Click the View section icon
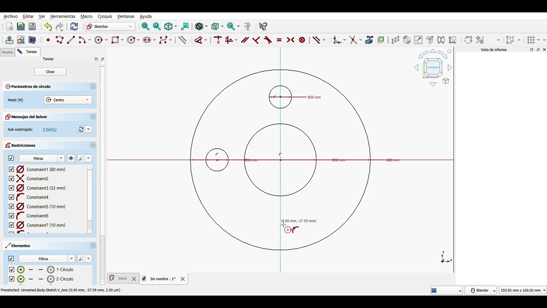Viewport: 547px width, 308px height. 32,40
